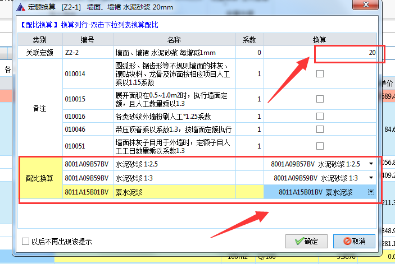
Task: Check the box for row 010015
Action: pos(320,99)
